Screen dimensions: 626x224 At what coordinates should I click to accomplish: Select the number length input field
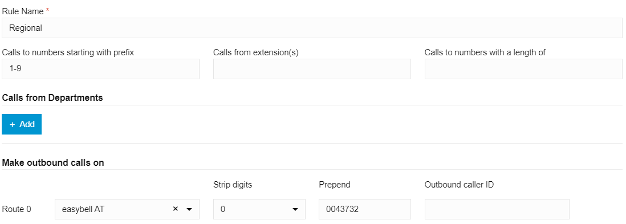(x=523, y=68)
